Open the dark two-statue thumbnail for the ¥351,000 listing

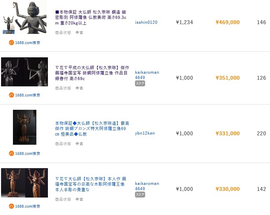(24, 72)
